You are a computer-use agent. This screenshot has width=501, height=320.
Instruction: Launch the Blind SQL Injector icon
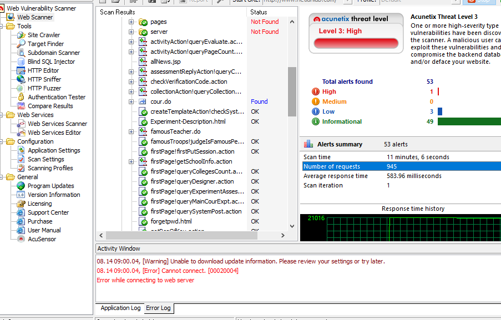21,62
